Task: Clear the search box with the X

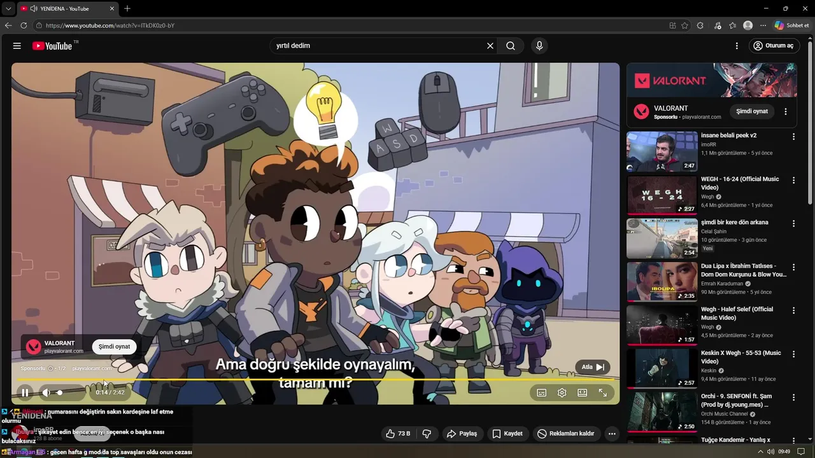Action: [x=490, y=46]
